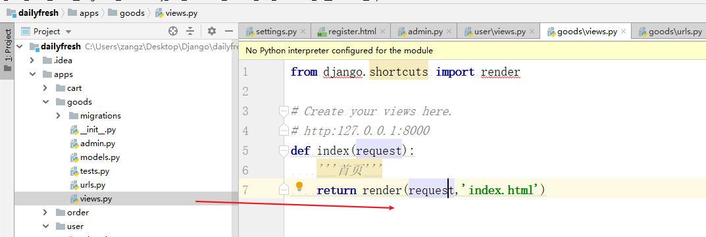This screenshot has height=237, width=706.
Task: Open the 1: Project side tool tab
Action: 7,51
